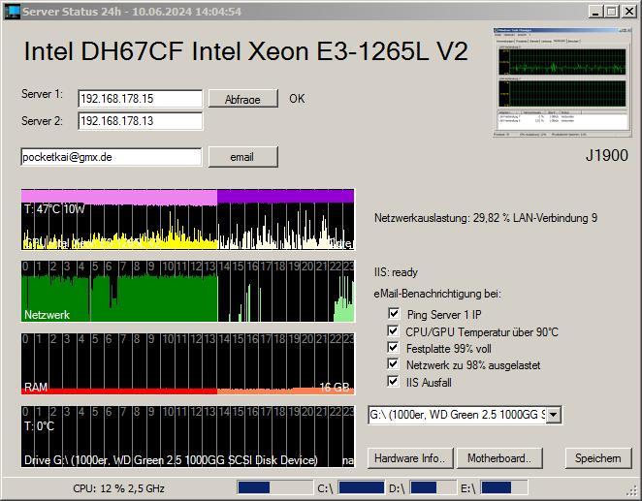Click the E:\ disk usage bar
This screenshot has width=642, height=501.
(503, 487)
